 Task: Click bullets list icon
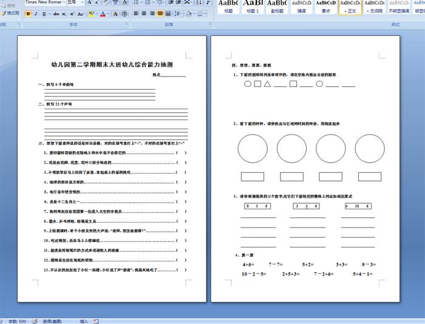(x=138, y=2)
